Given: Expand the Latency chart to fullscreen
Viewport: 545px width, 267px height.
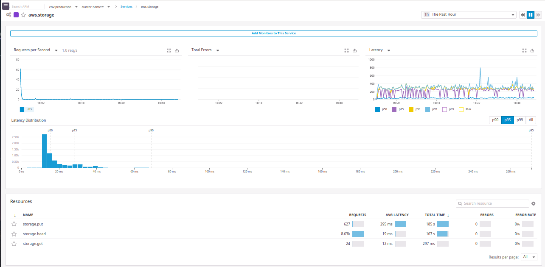Looking at the screenshot, I should (x=524, y=50).
